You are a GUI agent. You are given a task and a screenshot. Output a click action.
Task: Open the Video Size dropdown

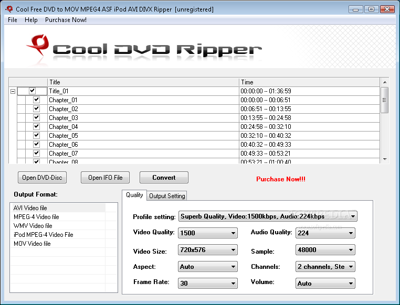(x=207, y=250)
